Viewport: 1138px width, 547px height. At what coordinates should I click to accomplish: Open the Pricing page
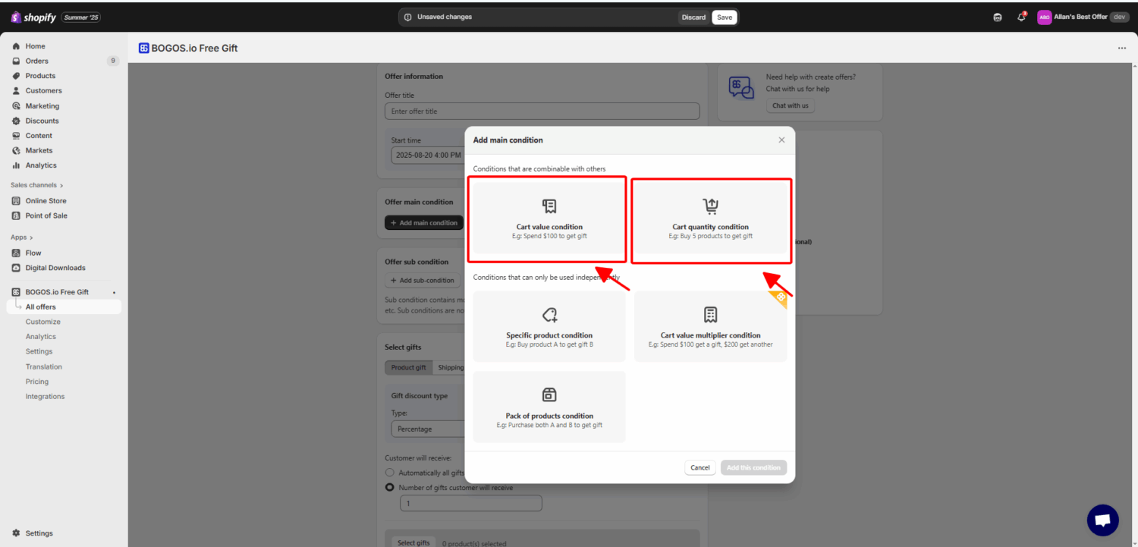click(36, 382)
